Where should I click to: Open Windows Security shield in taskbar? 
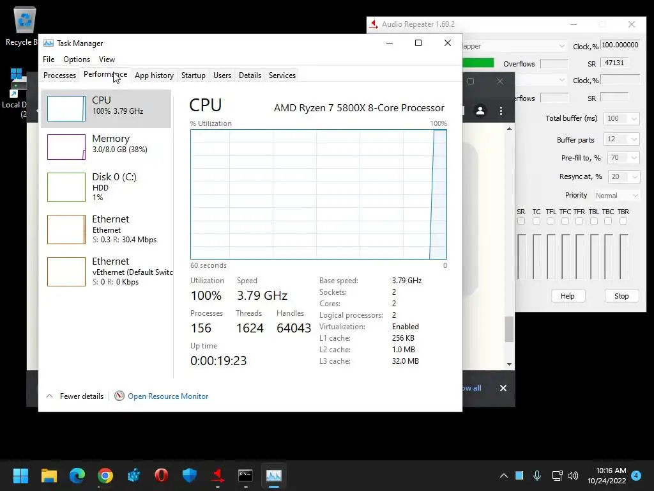click(189, 476)
